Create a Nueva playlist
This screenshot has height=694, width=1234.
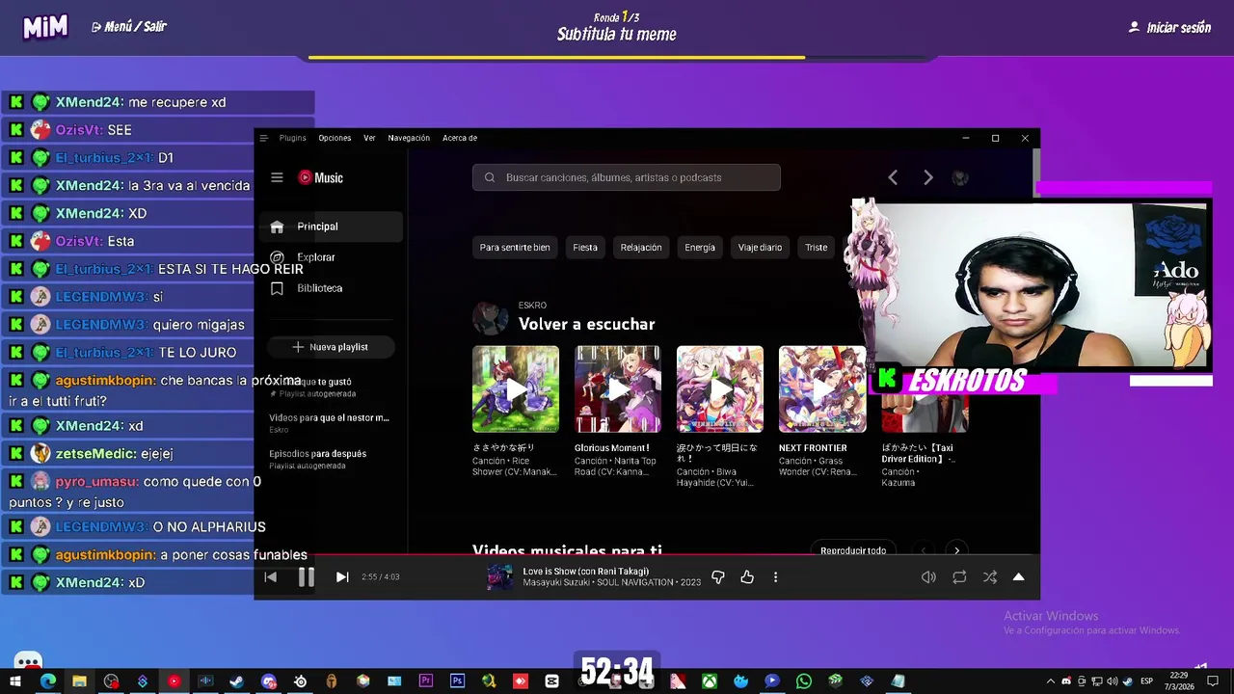[331, 347]
